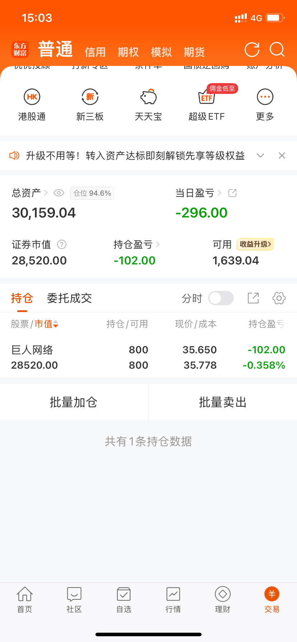This screenshot has height=642, width=297.
Task: Expand 总资产 details arrow
Action: point(46,193)
